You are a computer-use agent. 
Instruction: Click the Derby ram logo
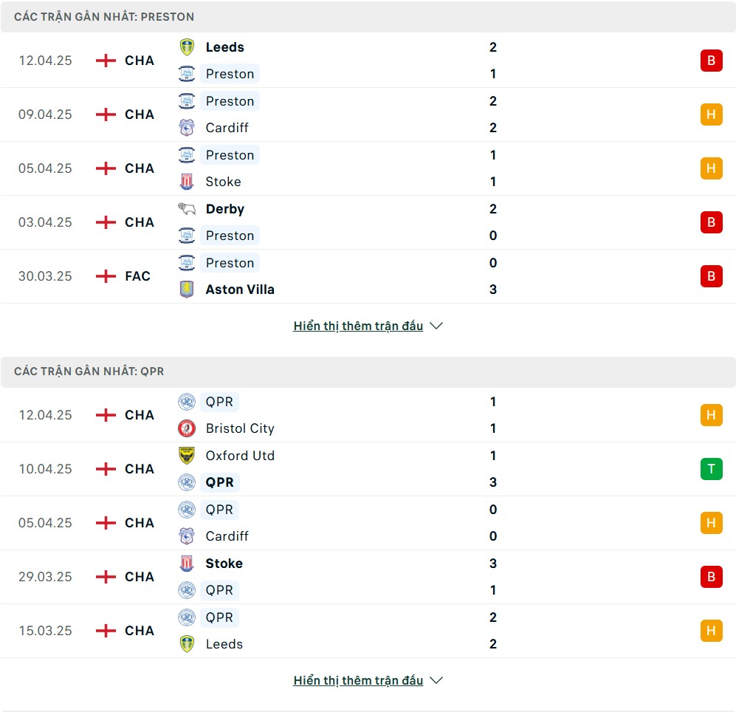(x=187, y=208)
